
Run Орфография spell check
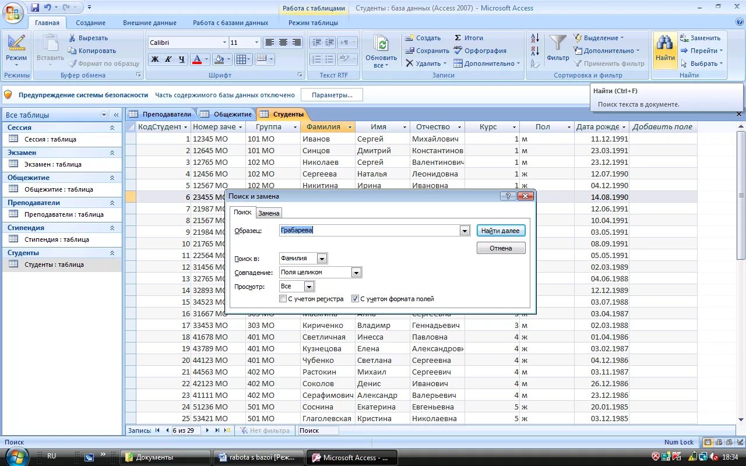(480, 51)
